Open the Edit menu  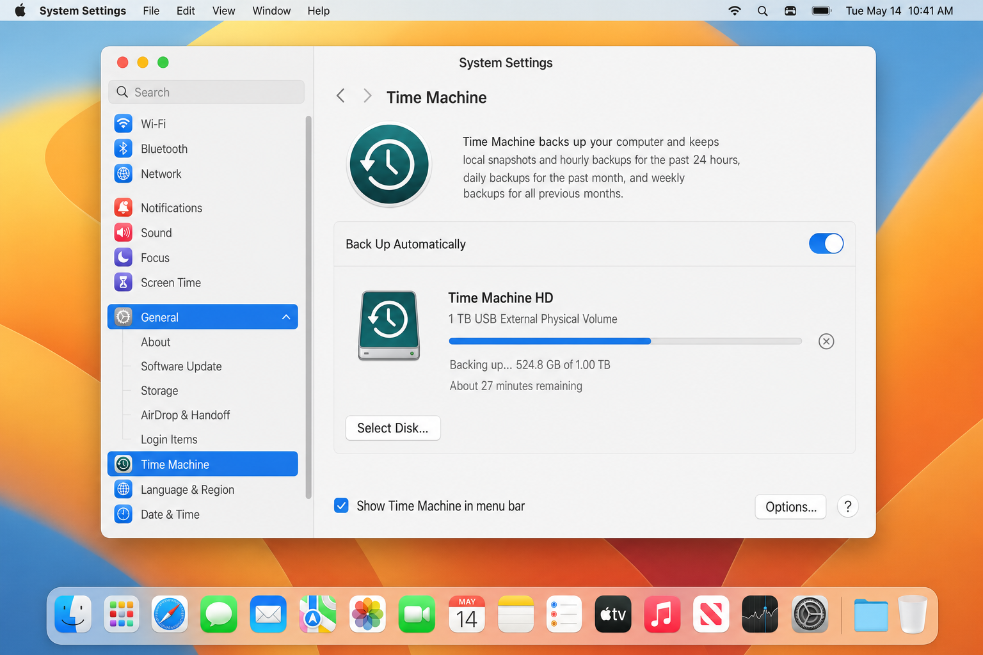(186, 11)
